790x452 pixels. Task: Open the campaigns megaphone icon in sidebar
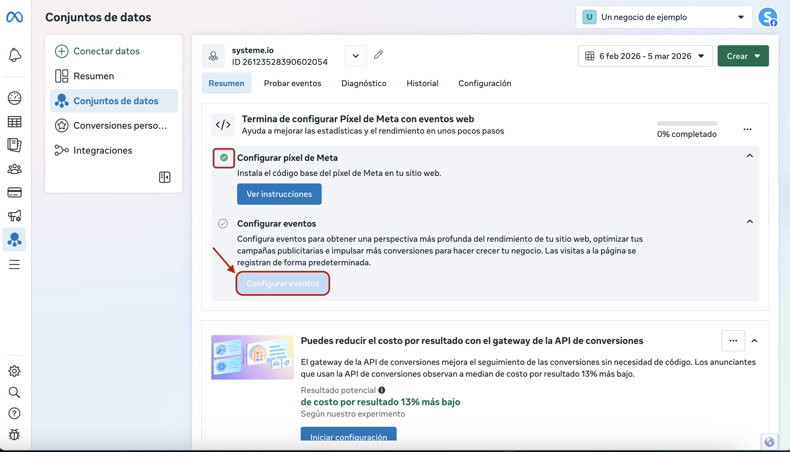coord(14,216)
